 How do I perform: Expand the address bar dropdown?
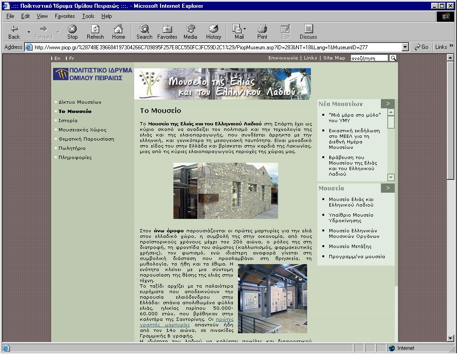tap(405, 47)
